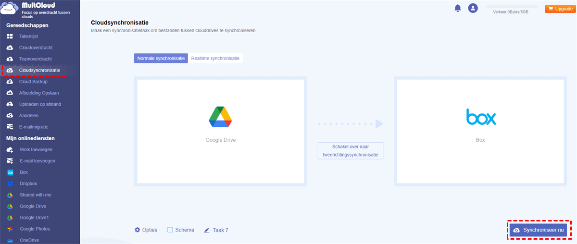577x244 pixels.
Task: Click the E-mailmigratie icon
Action: [x=10, y=127]
